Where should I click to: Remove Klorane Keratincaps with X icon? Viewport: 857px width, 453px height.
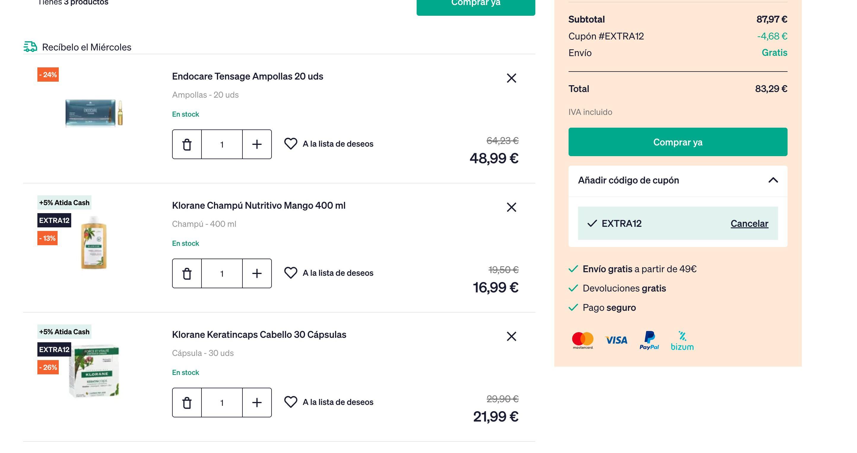tap(511, 337)
